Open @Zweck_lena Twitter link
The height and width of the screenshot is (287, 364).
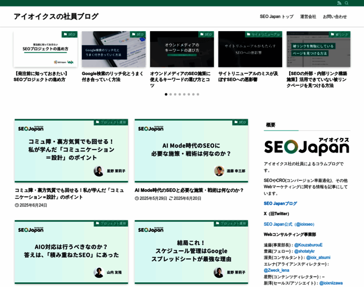[x=276, y=270]
